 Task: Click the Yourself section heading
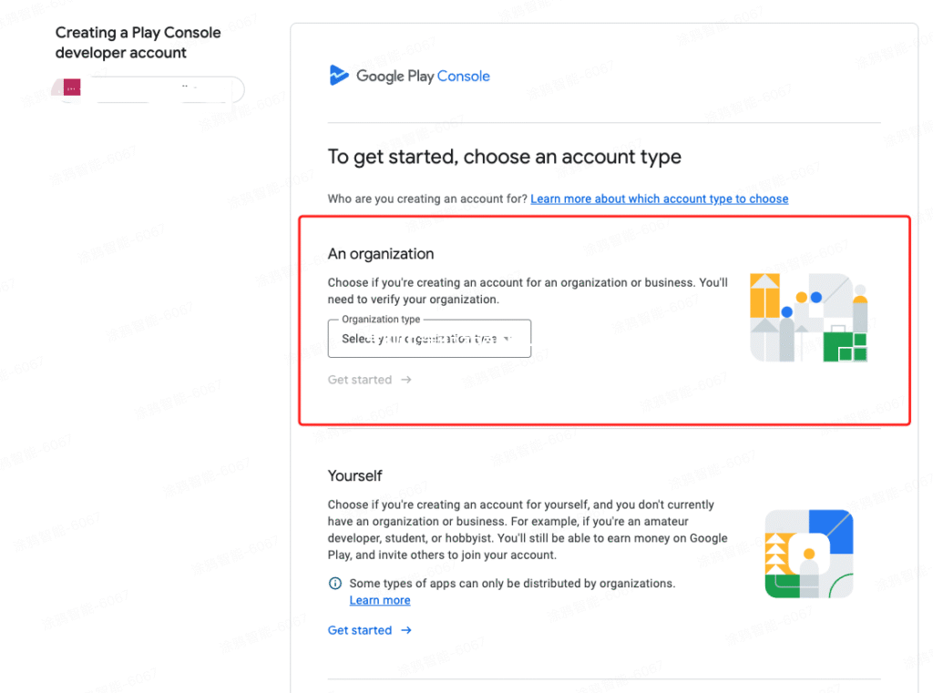(x=355, y=475)
